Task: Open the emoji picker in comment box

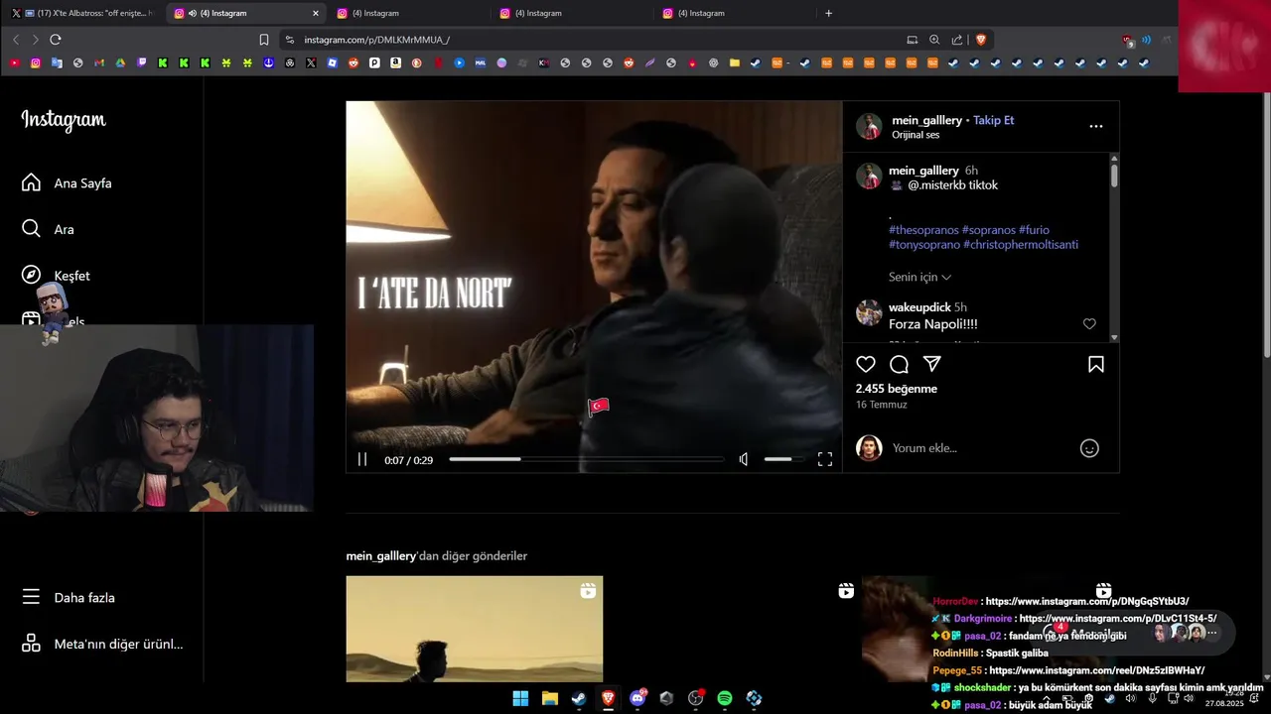Action: pyautogui.click(x=1089, y=448)
